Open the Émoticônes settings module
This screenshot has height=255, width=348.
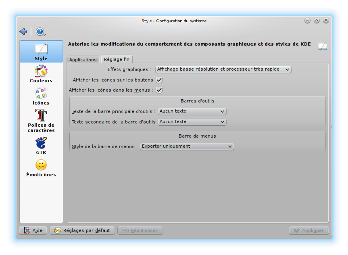click(x=41, y=168)
